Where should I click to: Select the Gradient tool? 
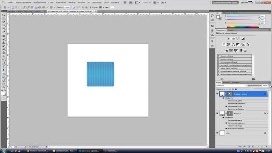tap(4, 53)
